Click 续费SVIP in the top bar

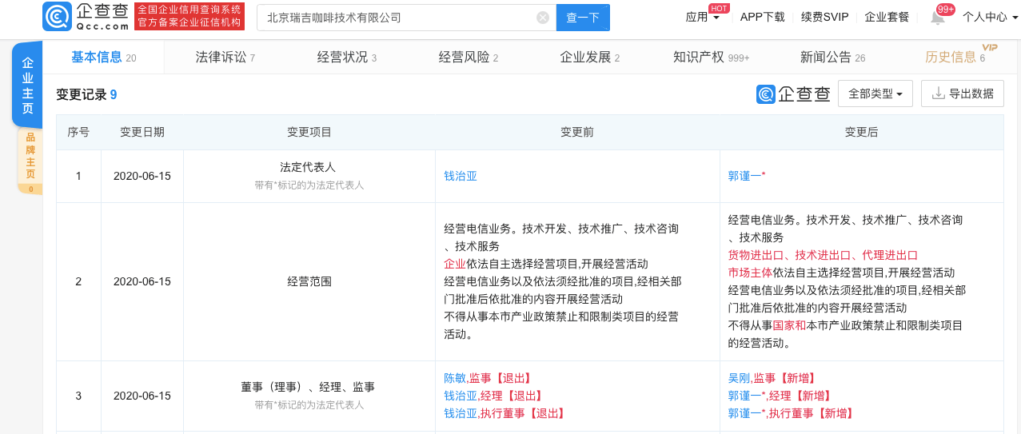(x=824, y=17)
